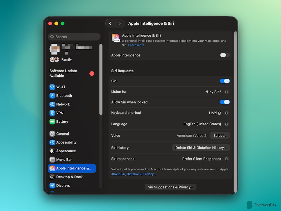Click the Search field in sidebar
281x211 pixels.
click(x=74, y=37)
